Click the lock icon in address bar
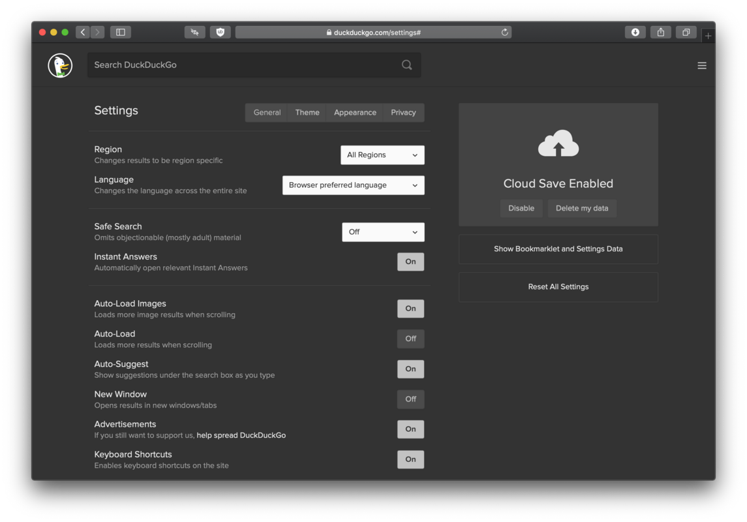 tap(329, 33)
